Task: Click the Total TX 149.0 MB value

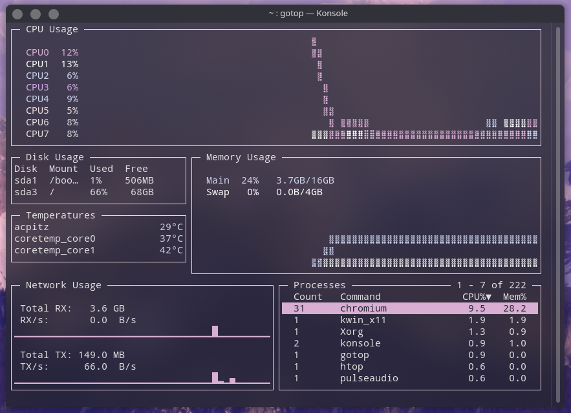Action: [x=102, y=355]
